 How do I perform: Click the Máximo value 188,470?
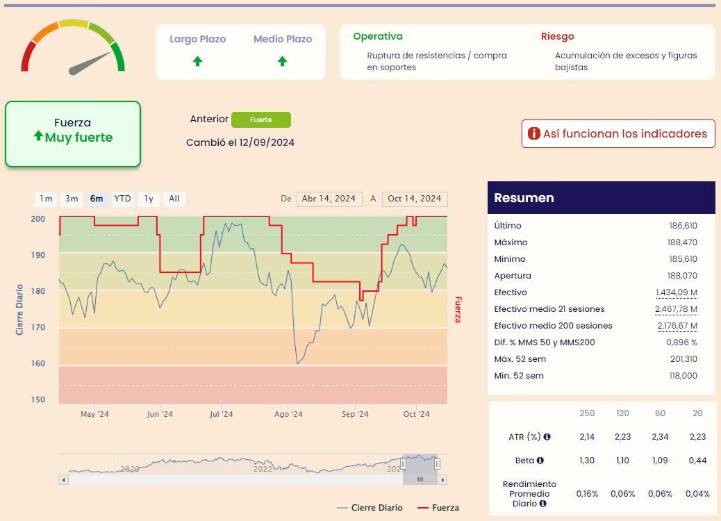pyautogui.click(x=682, y=242)
